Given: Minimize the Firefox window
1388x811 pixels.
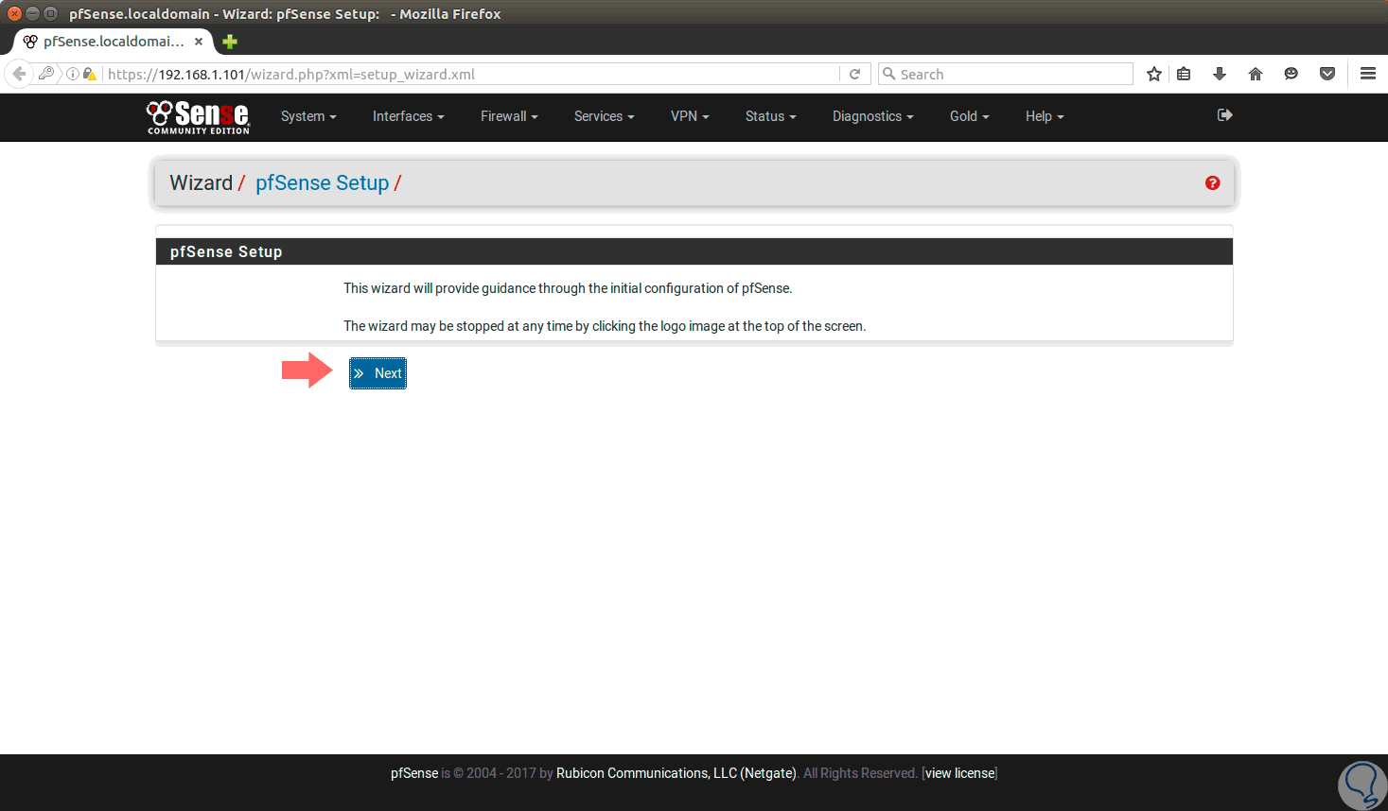Looking at the screenshot, I should (x=32, y=13).
